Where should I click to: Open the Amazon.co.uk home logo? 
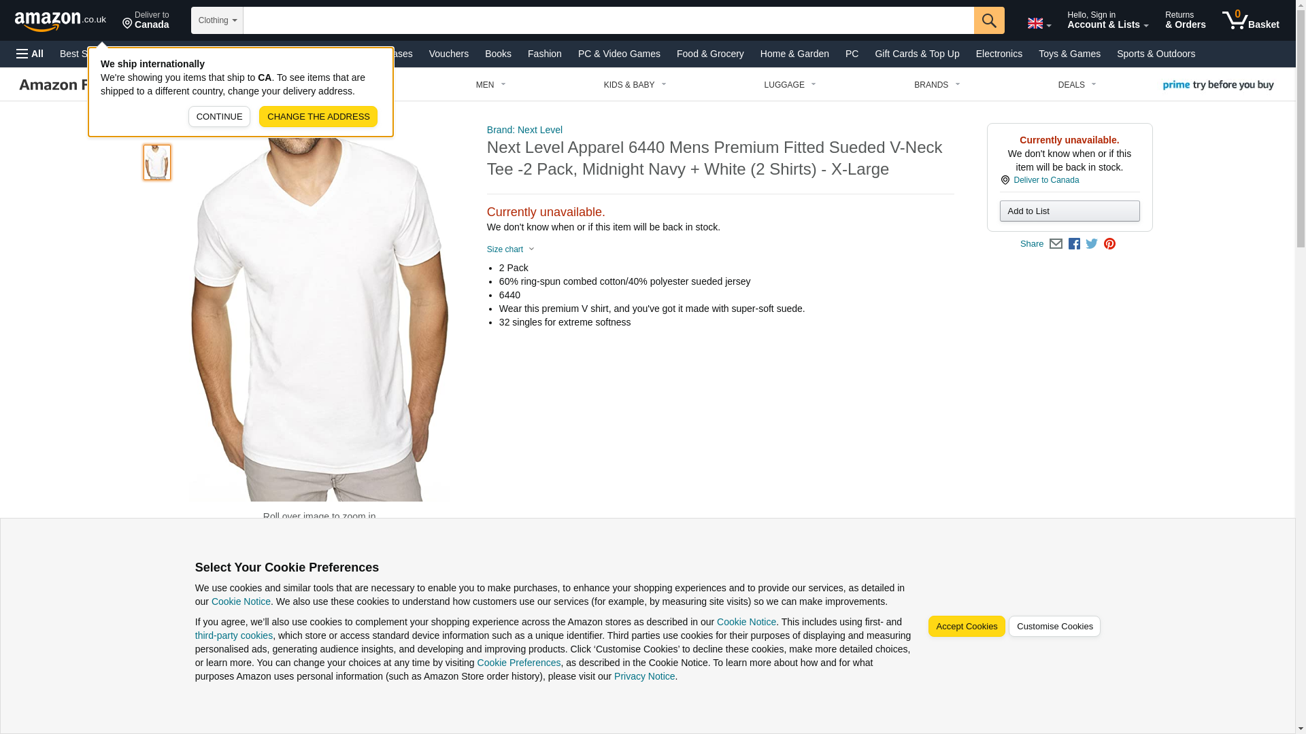click(61, 20)
